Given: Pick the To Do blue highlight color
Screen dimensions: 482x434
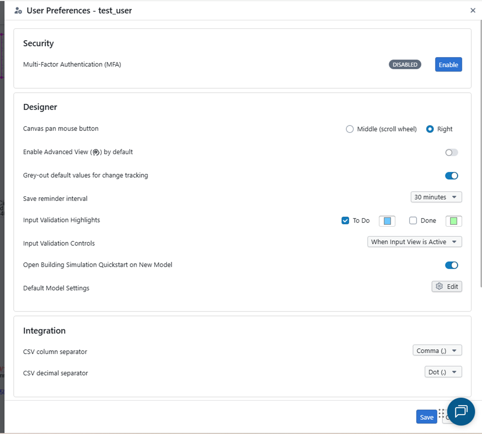Looking at the screenshot, I should click(x=387, y=221).
